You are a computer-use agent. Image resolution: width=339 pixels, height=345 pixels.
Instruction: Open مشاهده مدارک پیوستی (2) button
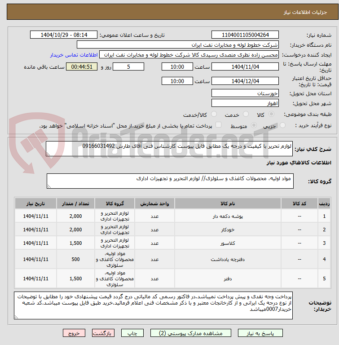pyautogui.click(x=190, y=333)
